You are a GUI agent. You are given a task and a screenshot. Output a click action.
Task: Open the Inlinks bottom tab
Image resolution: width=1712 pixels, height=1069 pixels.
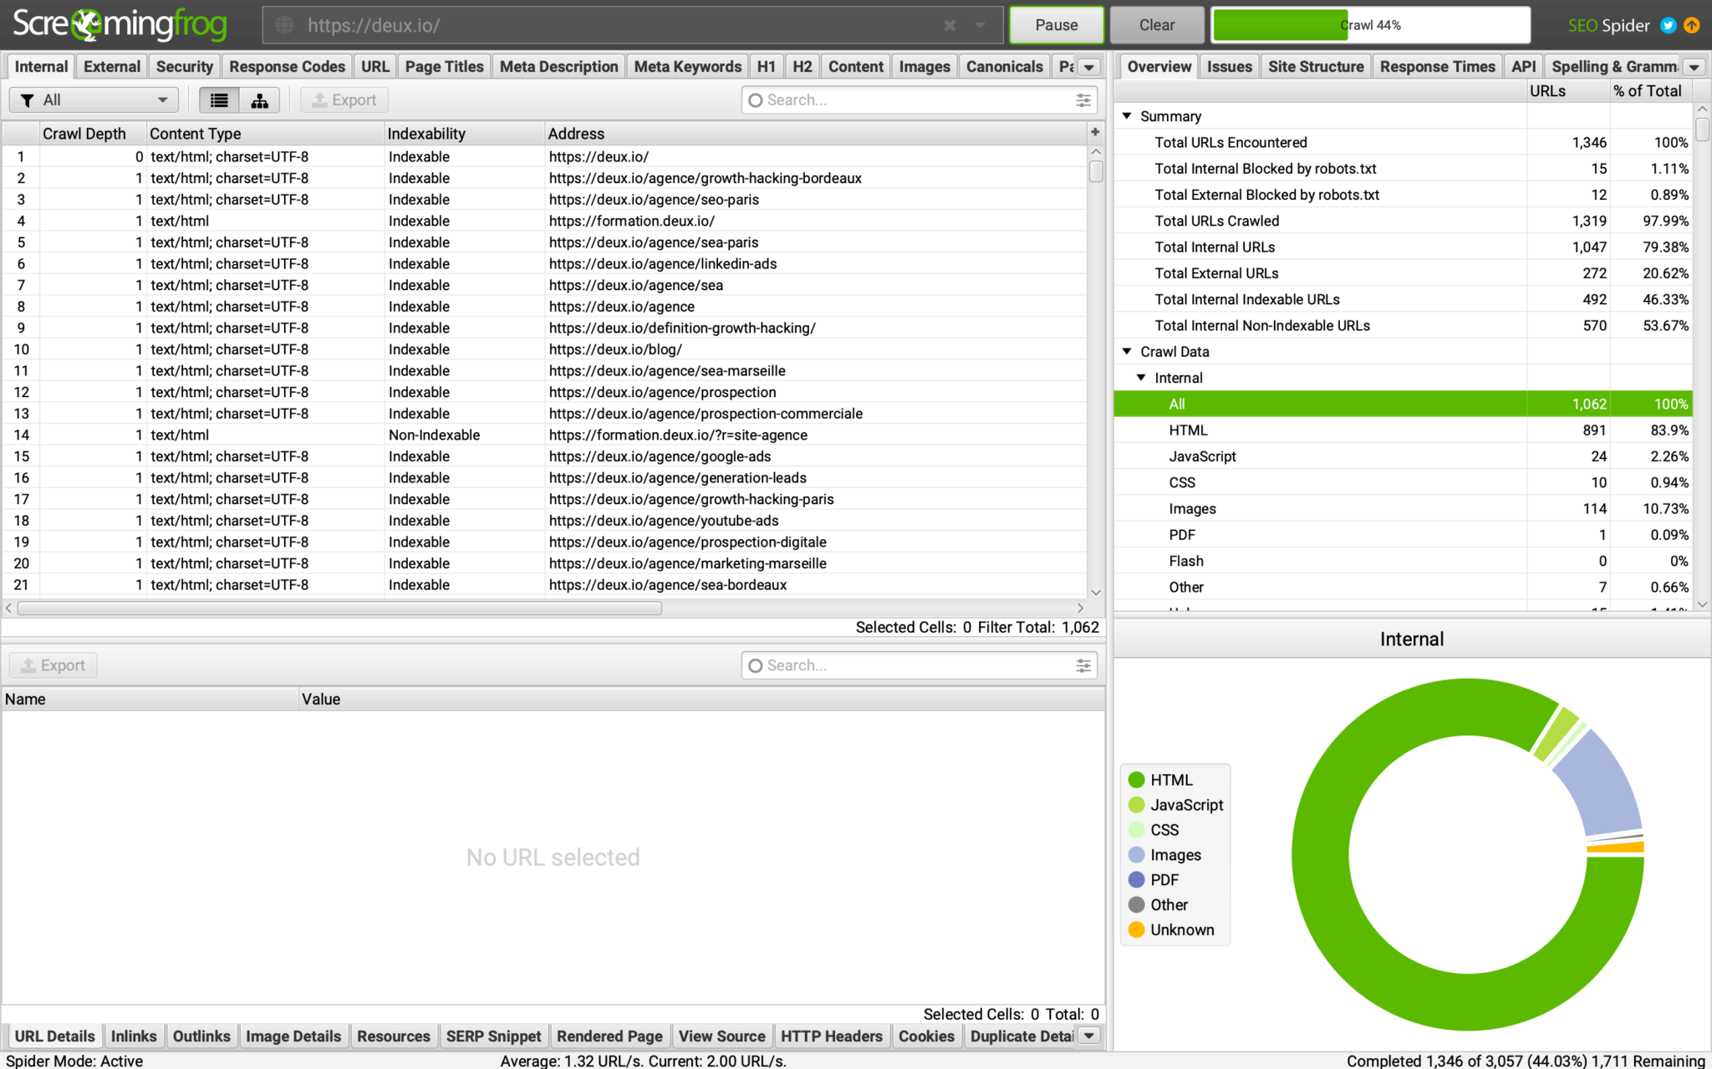click(134, 1036)
